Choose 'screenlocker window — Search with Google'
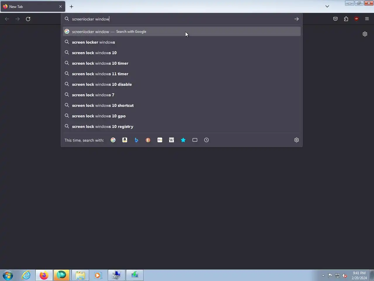The image size is (374, 281). pyautogui.click(x=182, y=32)
